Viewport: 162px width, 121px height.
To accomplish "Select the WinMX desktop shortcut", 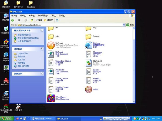I will click(x=6, y=108).
